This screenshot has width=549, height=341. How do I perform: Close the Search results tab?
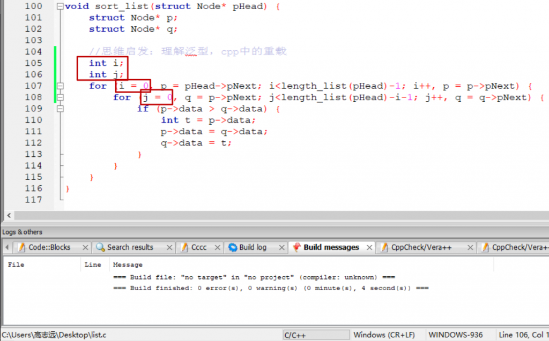(x=169, y=247)
